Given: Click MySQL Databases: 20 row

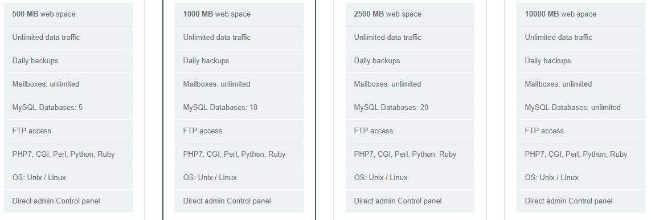Looking at the screenshot, I should click(410, 108).
